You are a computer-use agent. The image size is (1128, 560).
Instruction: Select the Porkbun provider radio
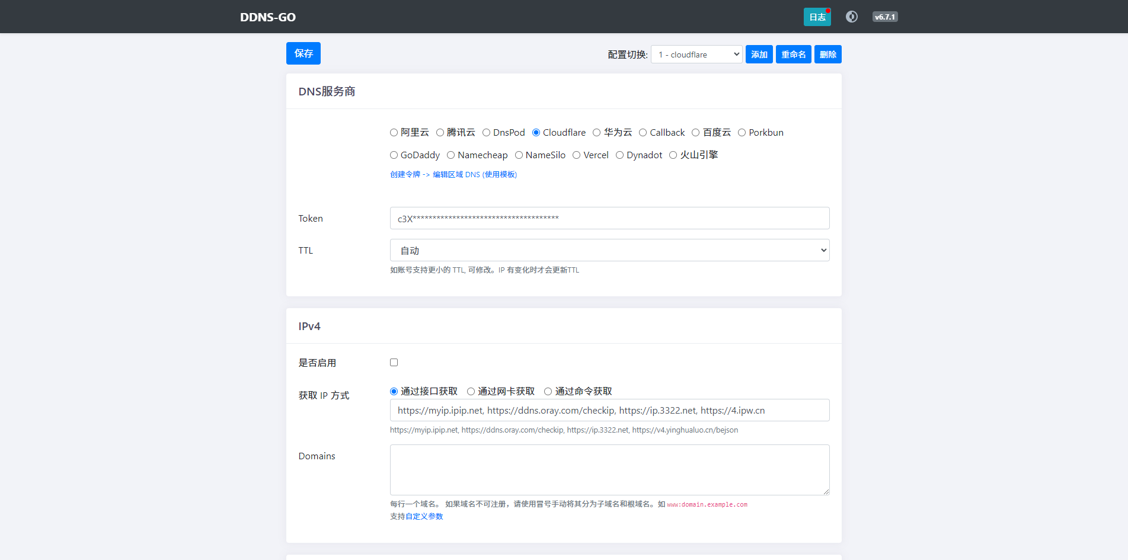point(742,133)
